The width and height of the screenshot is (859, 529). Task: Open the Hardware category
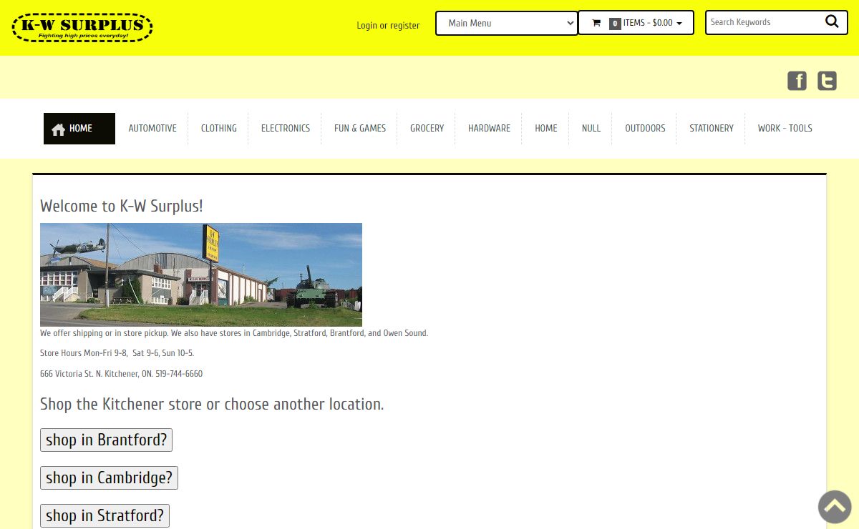[x=490, y=129]
